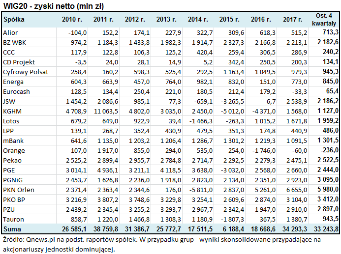Click the 'Ost. 4 kwartały' column header

[324, 20]
